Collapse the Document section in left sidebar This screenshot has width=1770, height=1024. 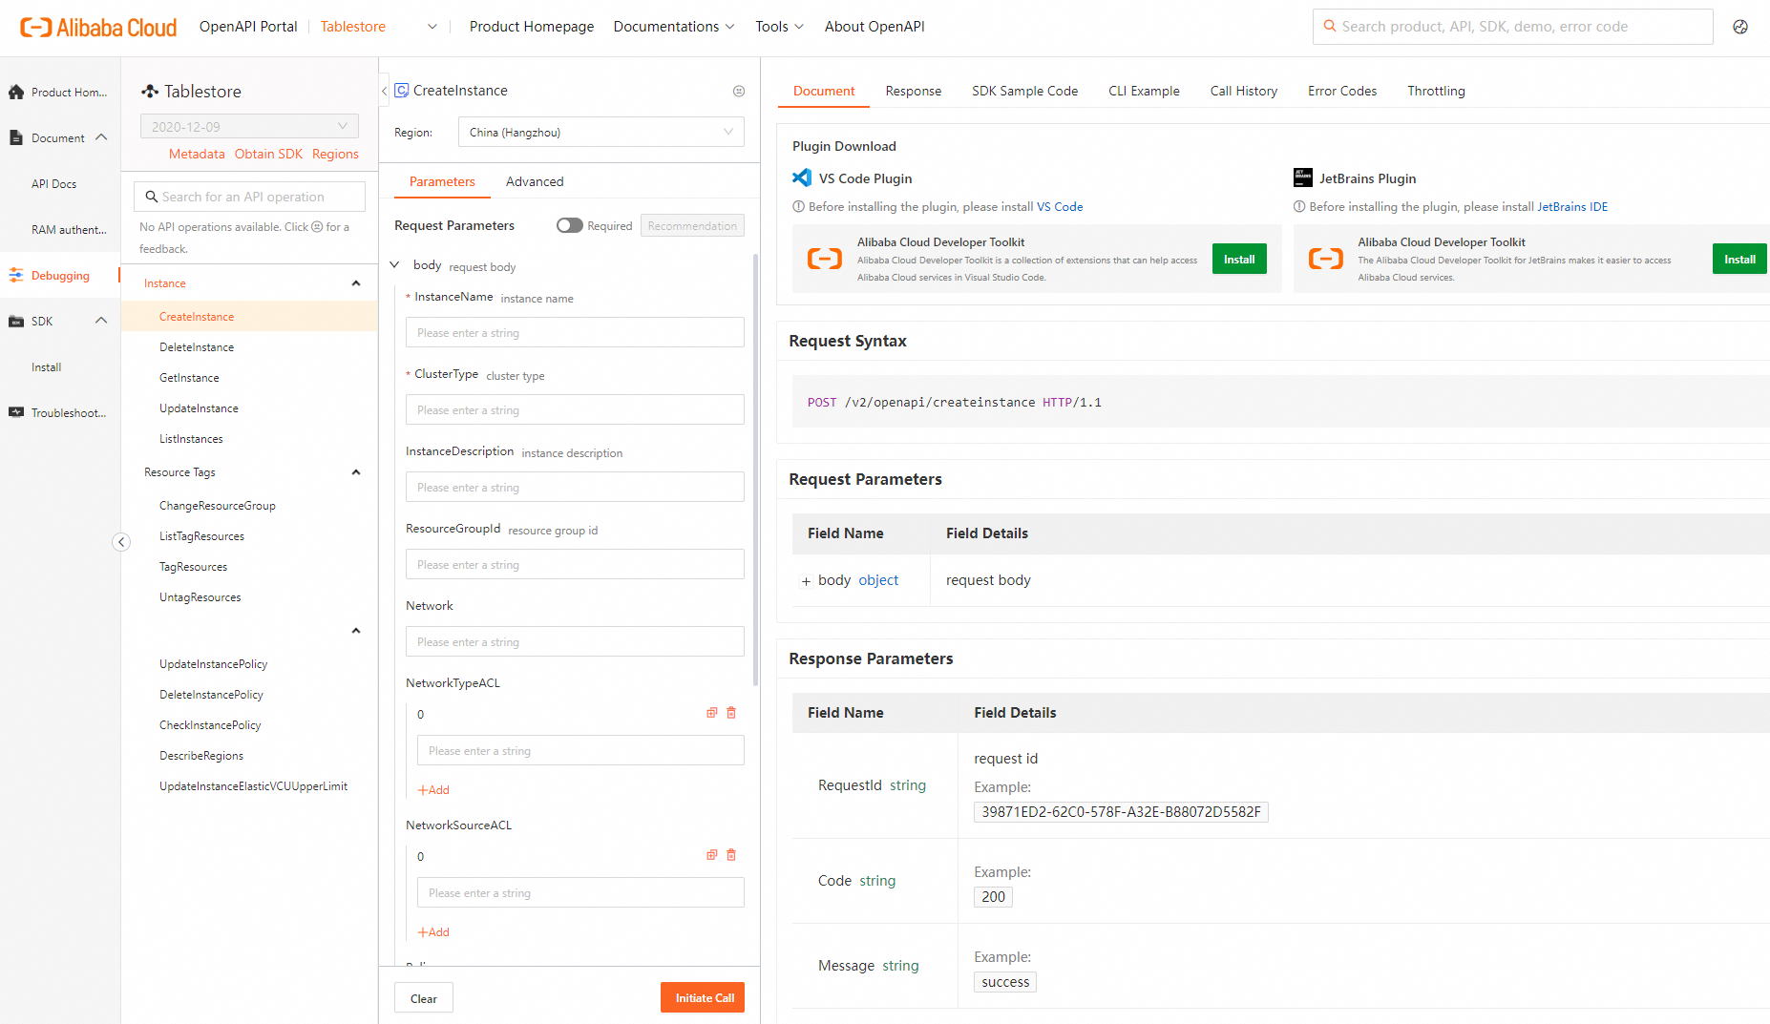pos(101,137)
